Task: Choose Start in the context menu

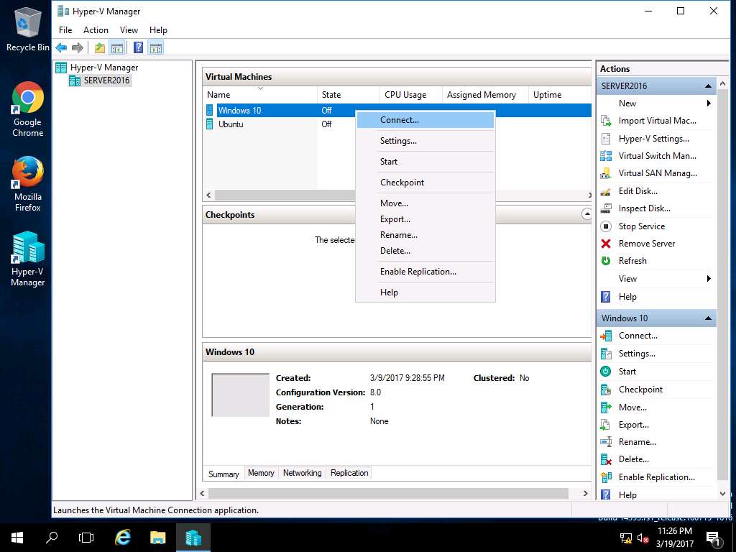Action: (x=425, y=162)
